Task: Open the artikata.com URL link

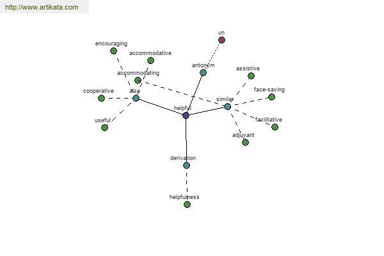Action: click(42, 8)
